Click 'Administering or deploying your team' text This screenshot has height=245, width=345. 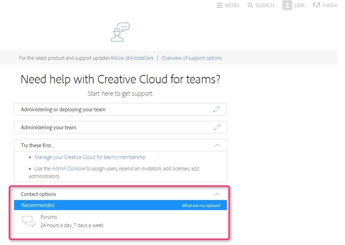(63, 110)
